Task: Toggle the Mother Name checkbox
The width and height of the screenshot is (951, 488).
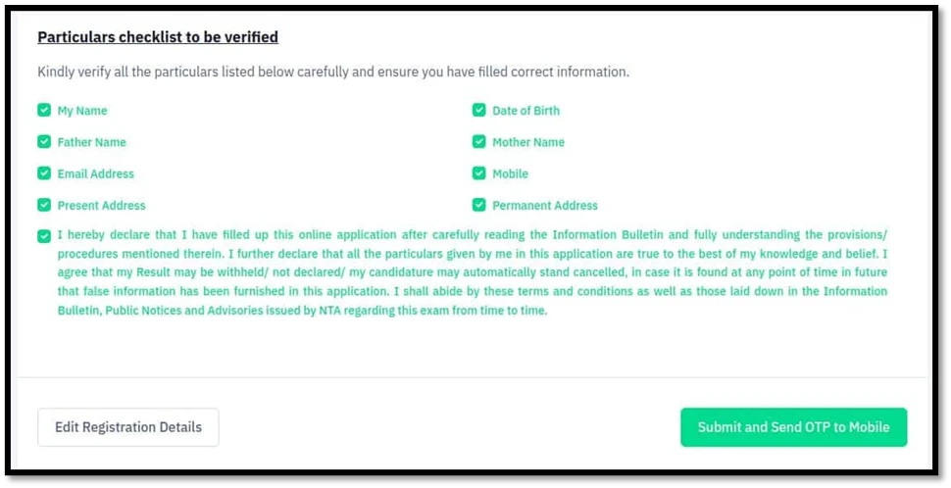Action: (479, 142)
